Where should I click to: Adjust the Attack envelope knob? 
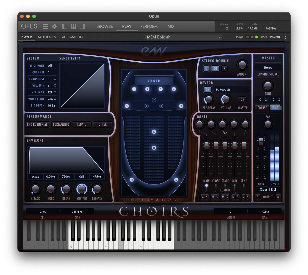[x=35, y=189]
